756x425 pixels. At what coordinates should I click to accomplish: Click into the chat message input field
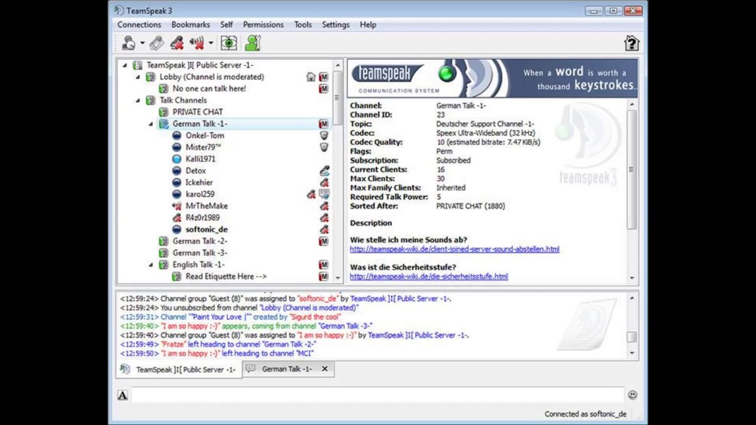tap(377, 395)
